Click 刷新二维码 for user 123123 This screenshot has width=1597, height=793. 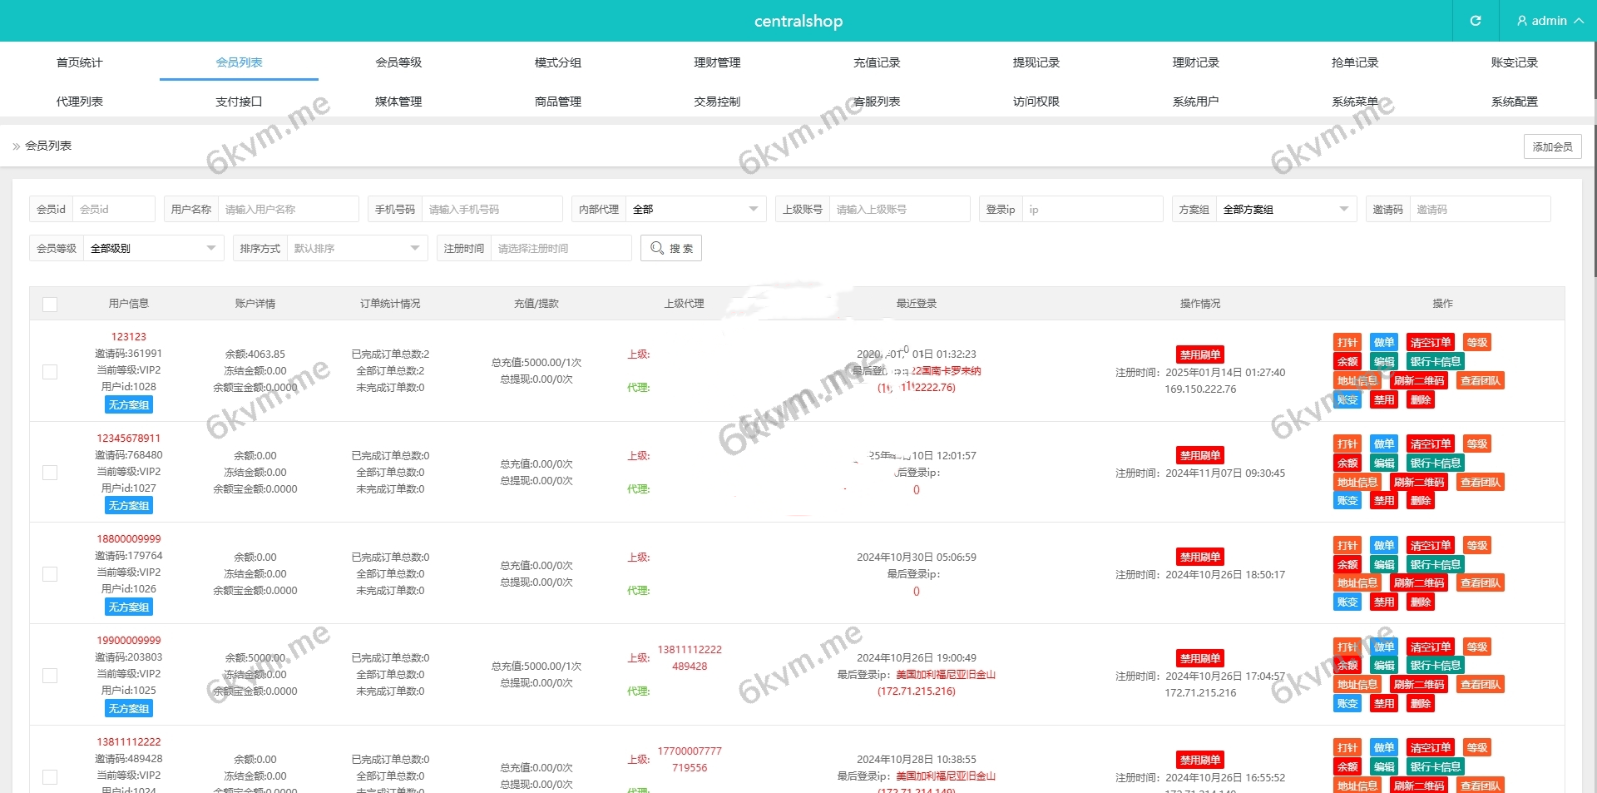coord(1419,381)
